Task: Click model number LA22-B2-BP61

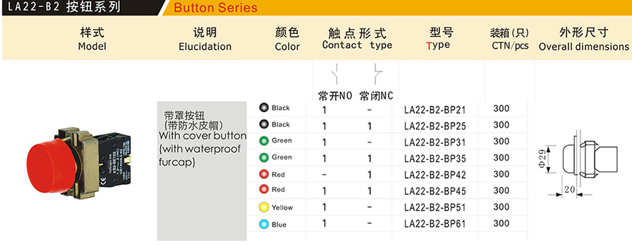Action: point(435,223)
